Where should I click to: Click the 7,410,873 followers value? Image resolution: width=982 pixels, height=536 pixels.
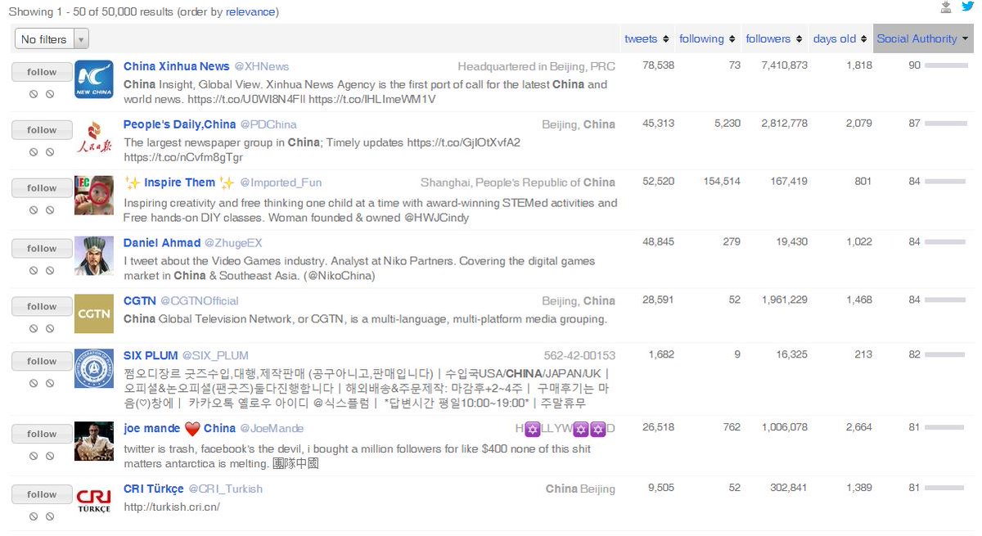[784, 65]
